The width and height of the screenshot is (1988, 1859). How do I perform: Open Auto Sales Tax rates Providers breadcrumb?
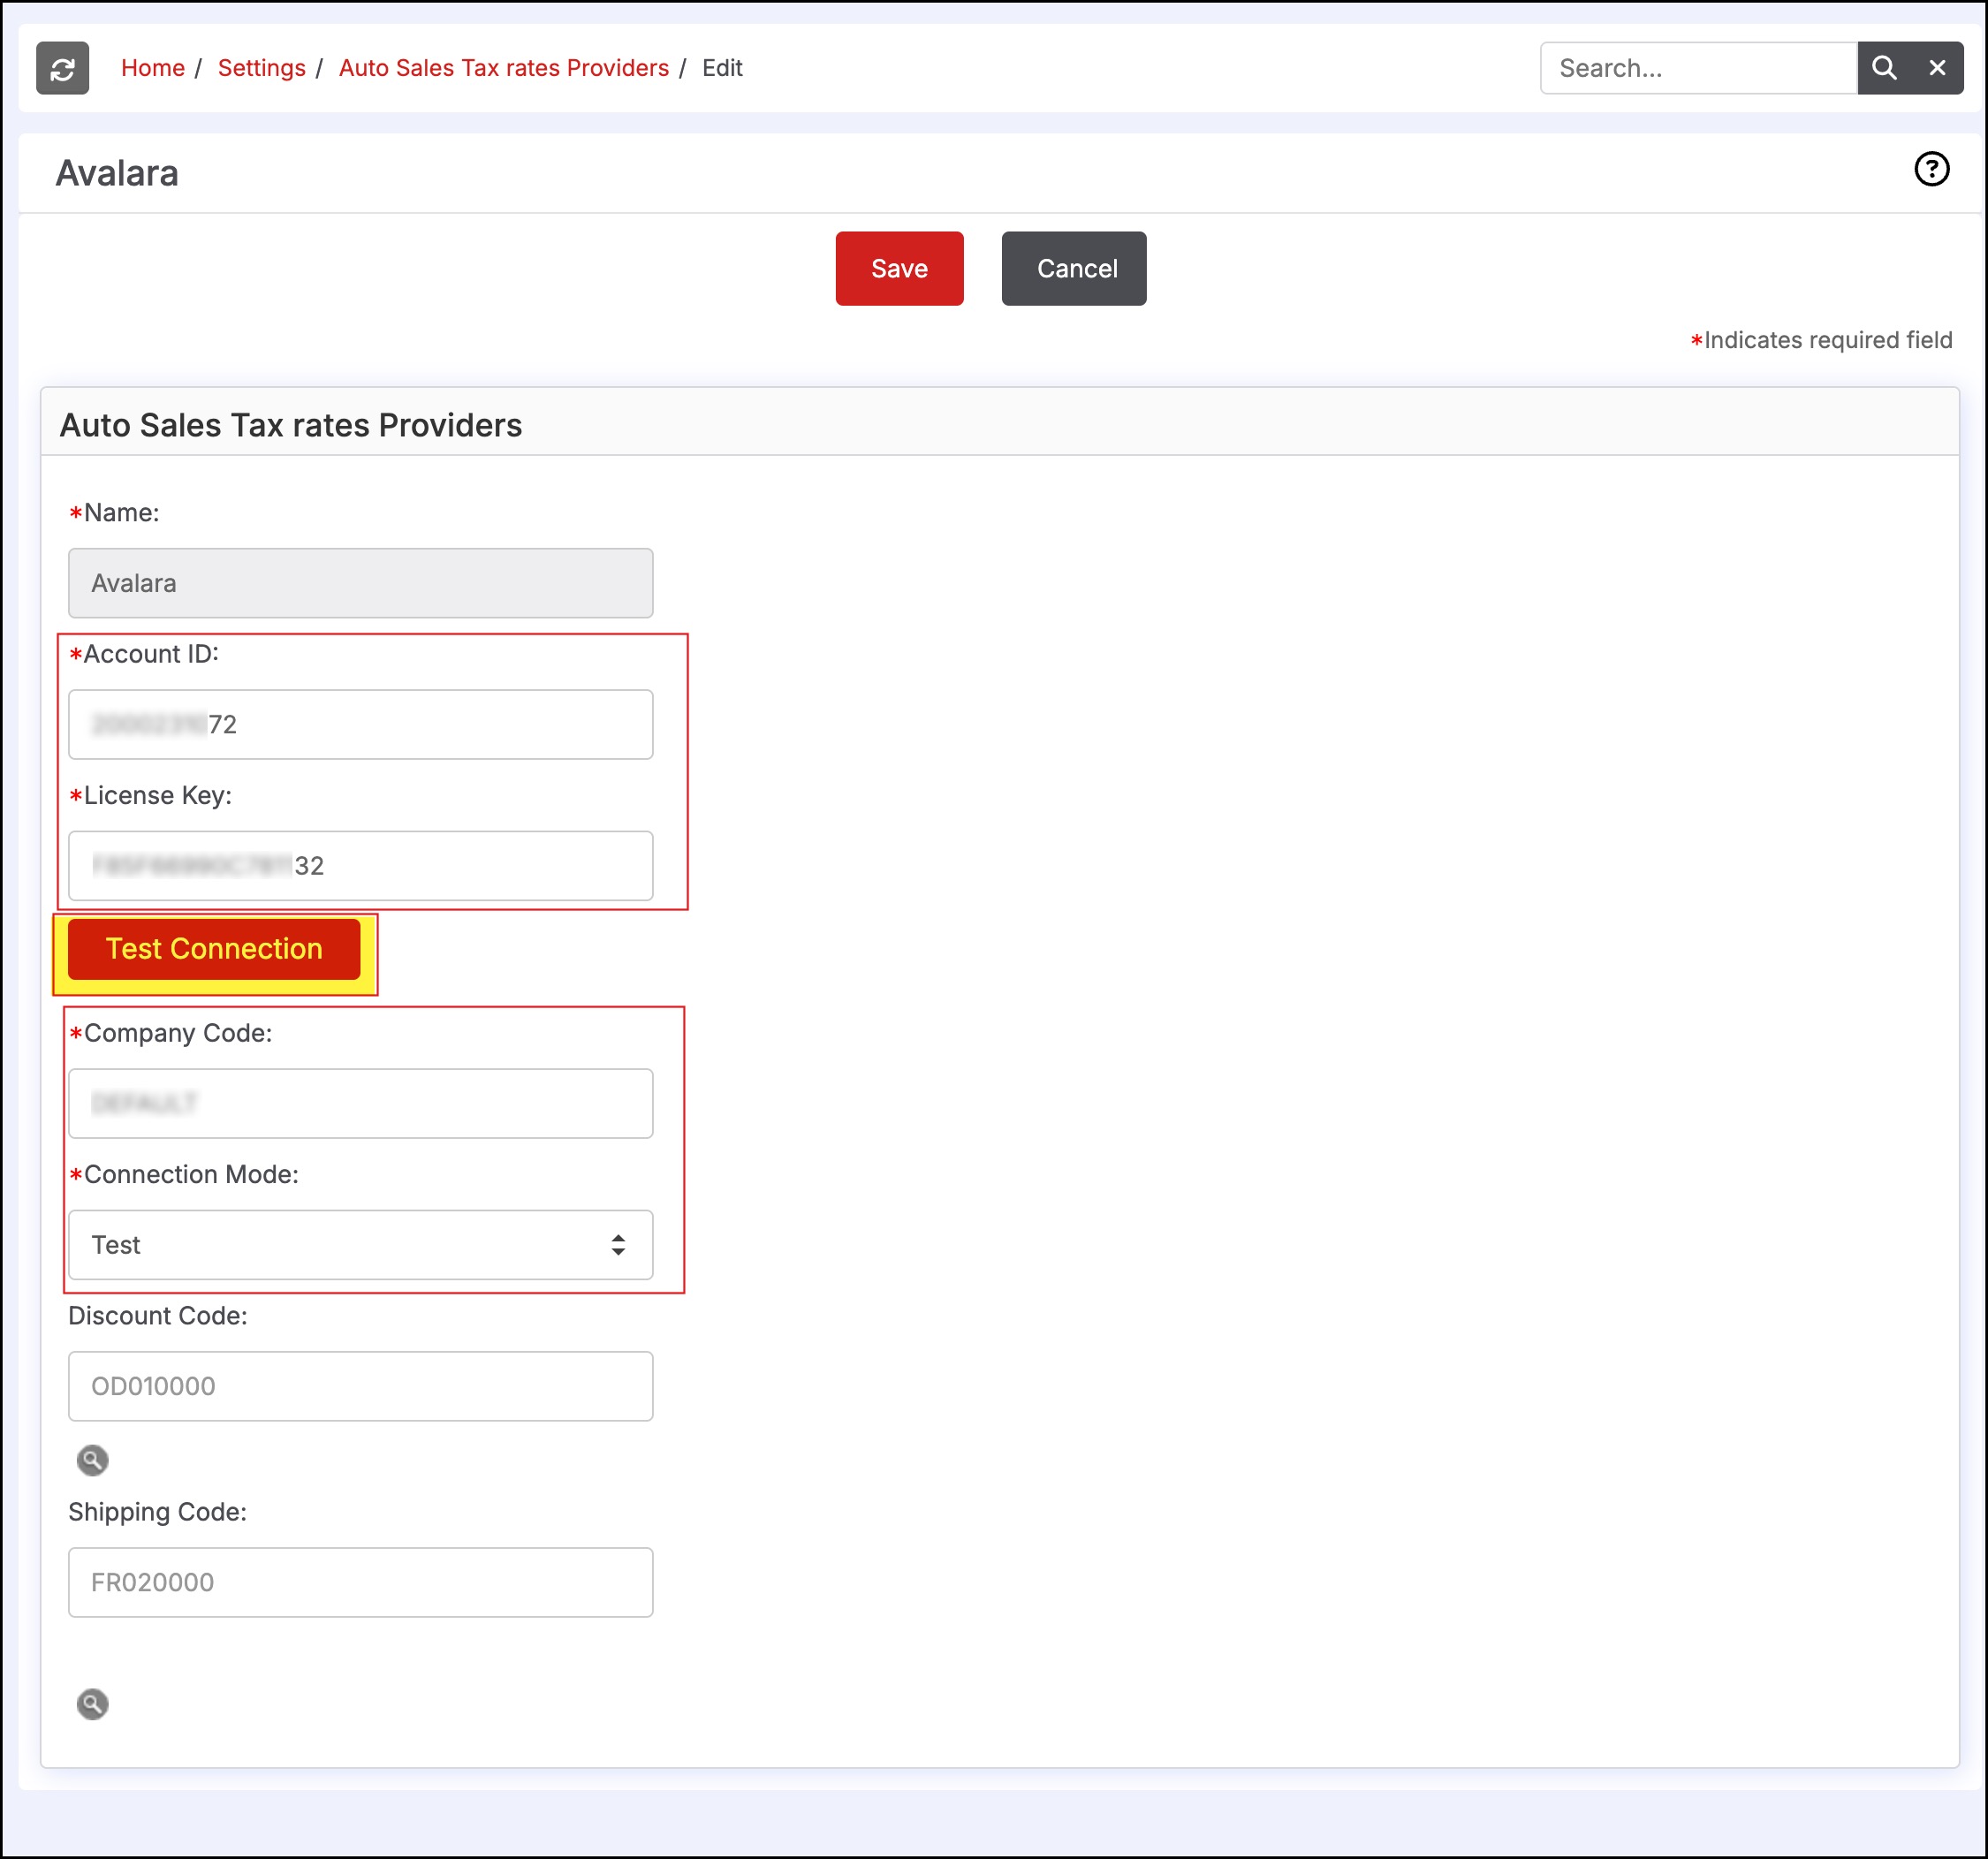[503, 68]
